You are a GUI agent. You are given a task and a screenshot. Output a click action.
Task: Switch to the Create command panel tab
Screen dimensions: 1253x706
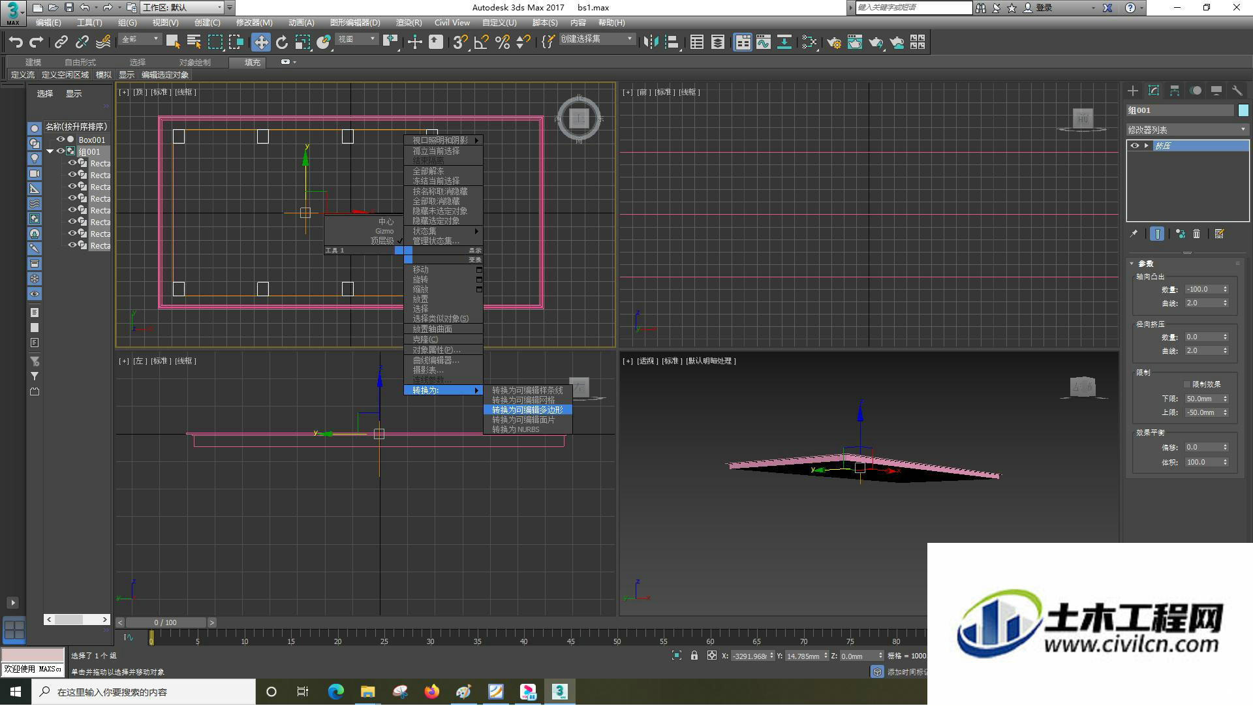pos(1133,91)
